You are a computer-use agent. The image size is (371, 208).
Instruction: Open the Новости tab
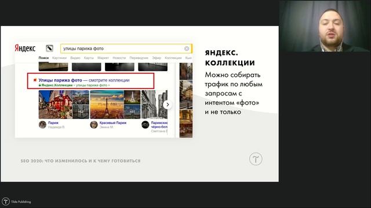pyautogui.click(x=119, y=58)
